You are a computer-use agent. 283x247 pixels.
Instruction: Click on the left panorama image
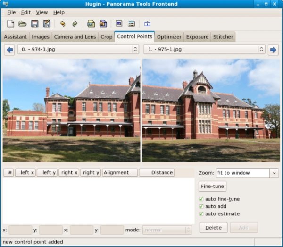pos(71,110)
